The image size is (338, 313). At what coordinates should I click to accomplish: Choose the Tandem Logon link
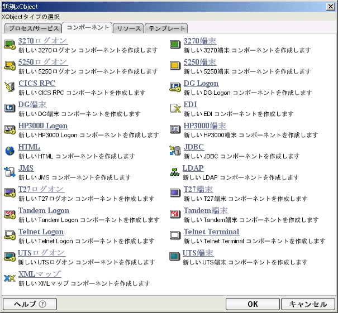pos(44,210)
